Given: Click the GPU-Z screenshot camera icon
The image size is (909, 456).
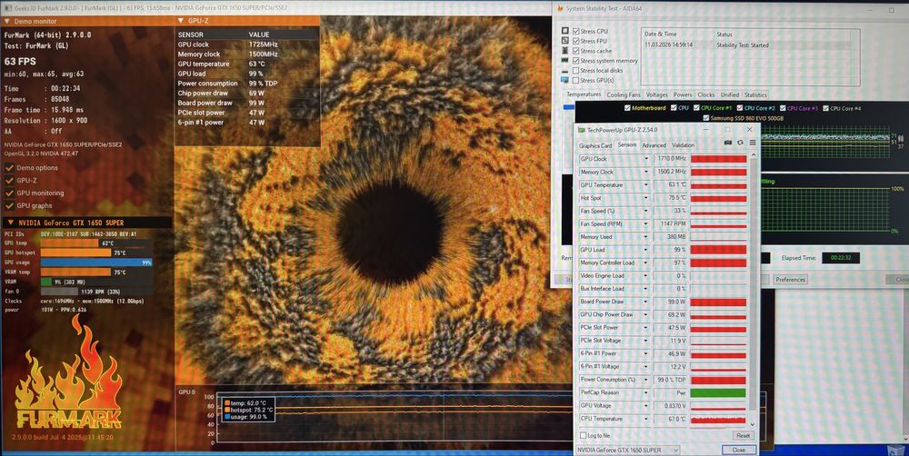Looking at the screenshot, I should tap(728, 143).
